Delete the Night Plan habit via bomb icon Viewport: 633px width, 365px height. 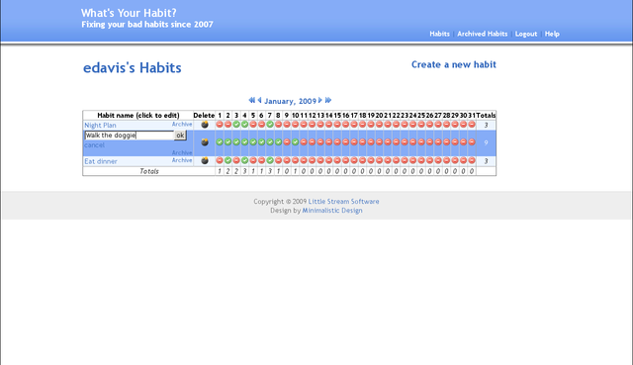point(205,125)
